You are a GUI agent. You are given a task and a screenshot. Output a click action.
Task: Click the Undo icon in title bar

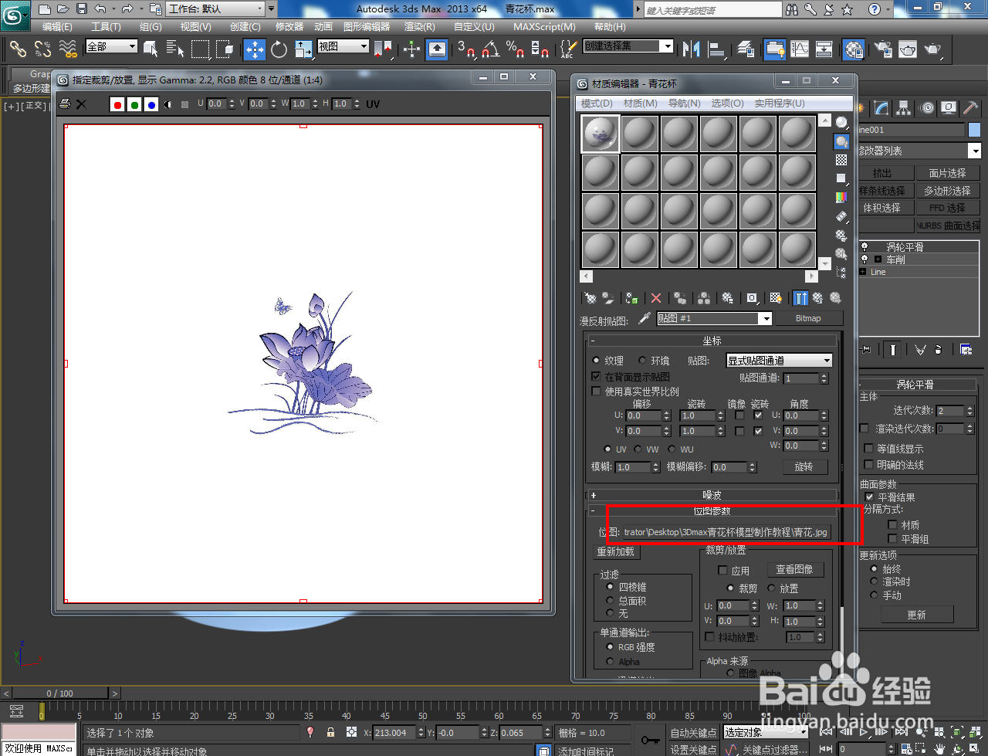[x=100, y=9]
